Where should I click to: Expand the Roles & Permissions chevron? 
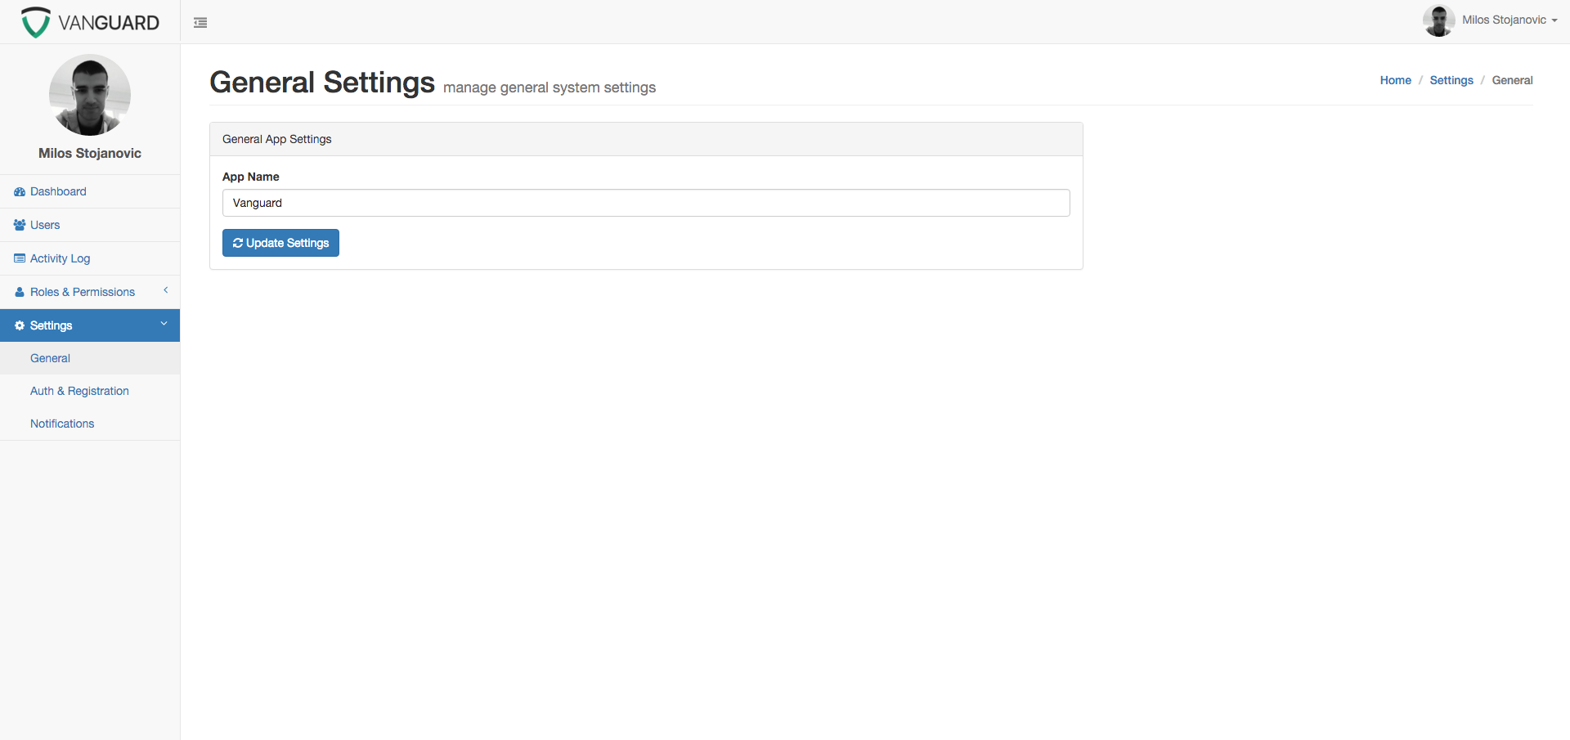tap(165, 290)
